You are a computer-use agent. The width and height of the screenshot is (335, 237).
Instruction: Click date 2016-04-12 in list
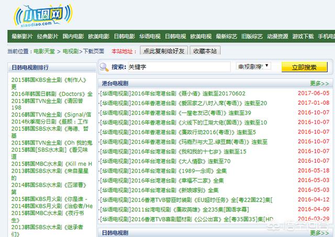click(314, 199)
